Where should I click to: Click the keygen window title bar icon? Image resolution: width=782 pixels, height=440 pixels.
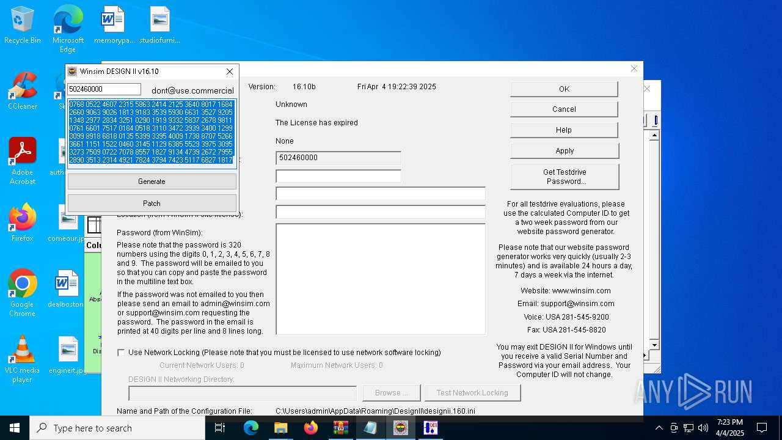pos(72,71)
